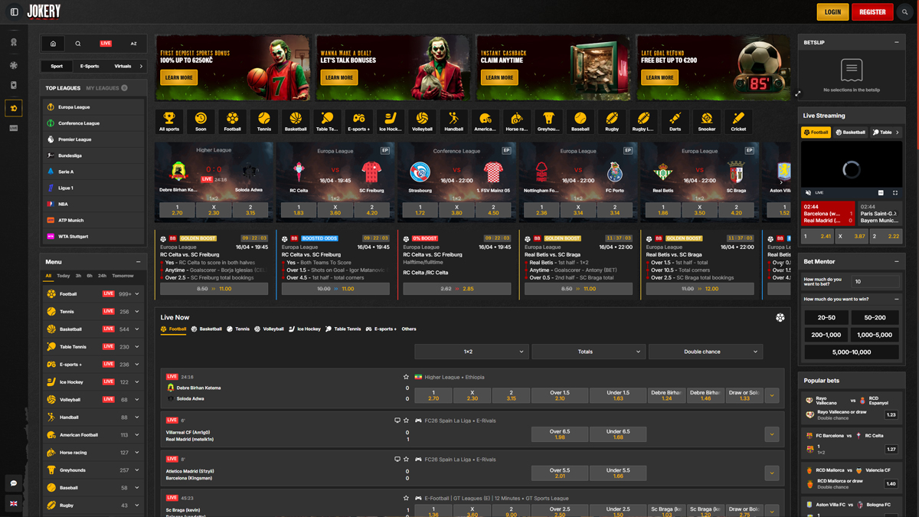Collapse the Betslip panel
The image size is (919, 517).
pos(897,43)
